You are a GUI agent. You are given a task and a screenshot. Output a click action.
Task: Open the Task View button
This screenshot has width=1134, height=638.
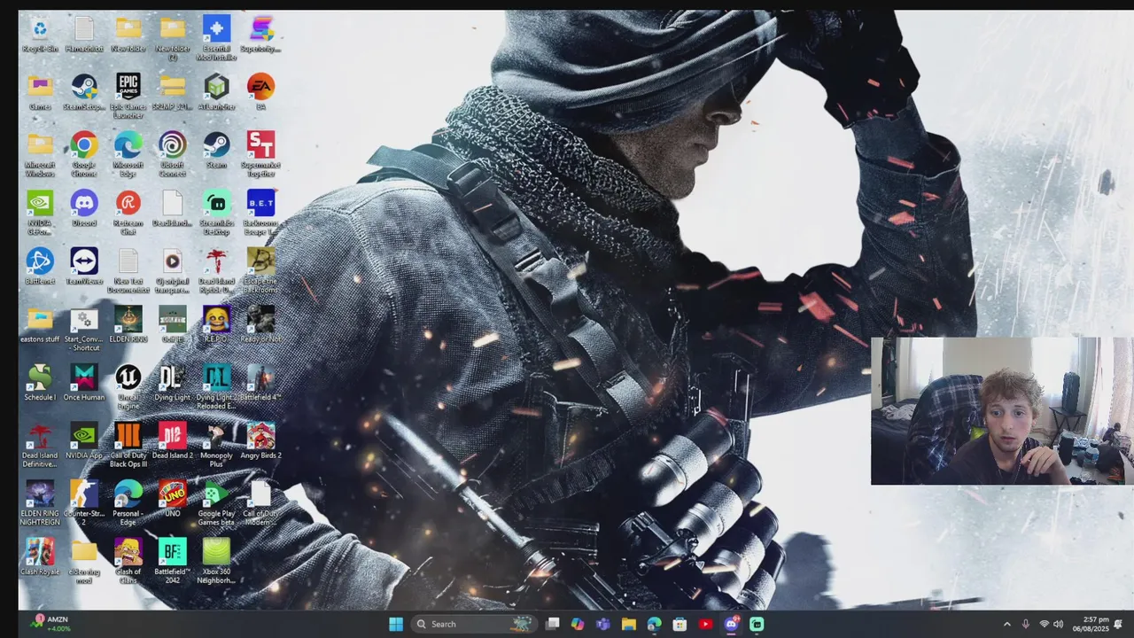tap(553, 624)
